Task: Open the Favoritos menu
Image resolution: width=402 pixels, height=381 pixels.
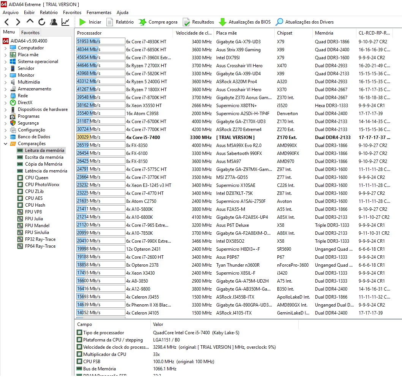Action: coord(72,13)
